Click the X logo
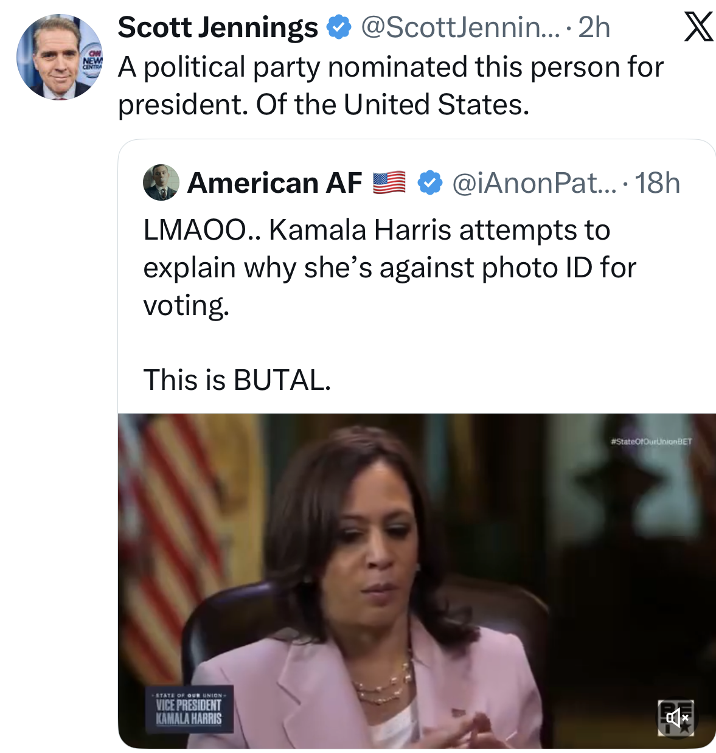 click(x=698, y=28)
